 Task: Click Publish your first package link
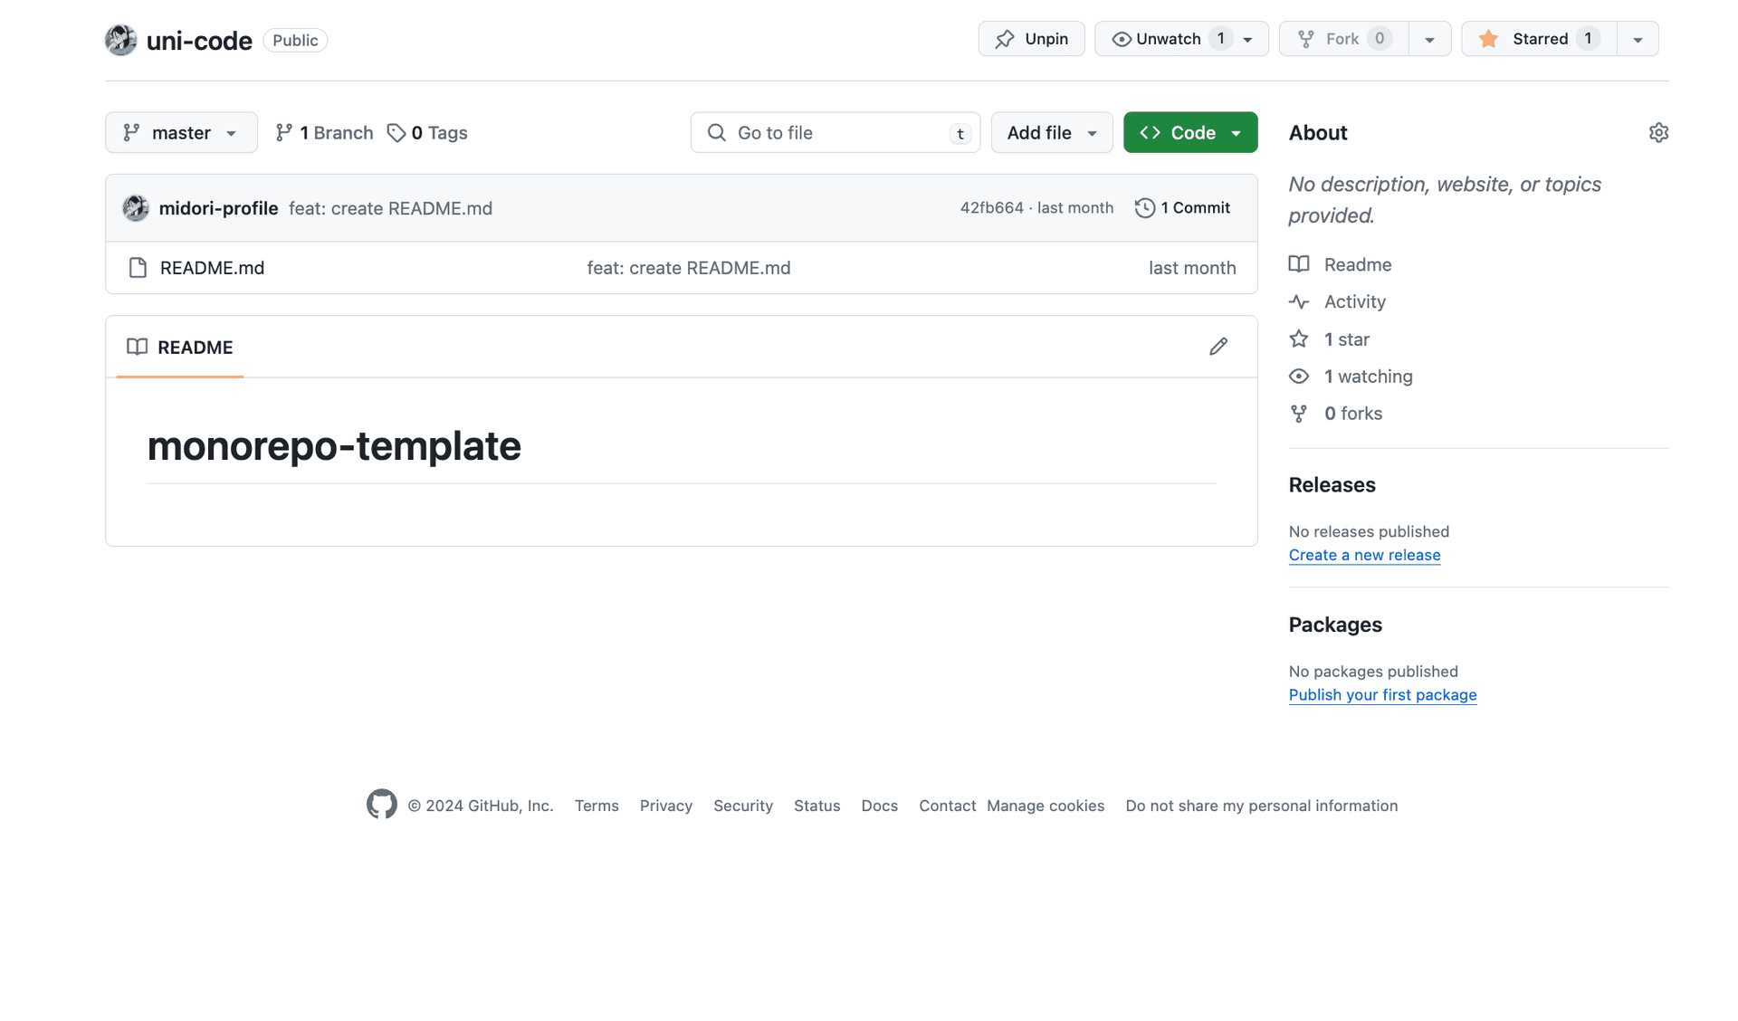(1382, 695)
